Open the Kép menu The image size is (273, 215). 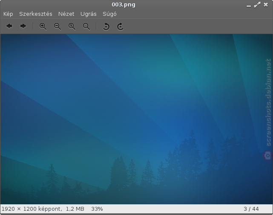point(8,14)
